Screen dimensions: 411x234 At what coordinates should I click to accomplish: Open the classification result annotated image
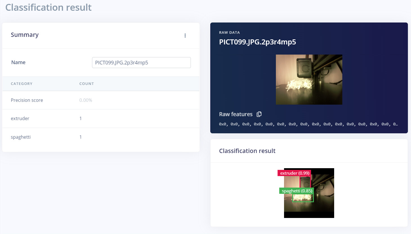pos(309,193)
